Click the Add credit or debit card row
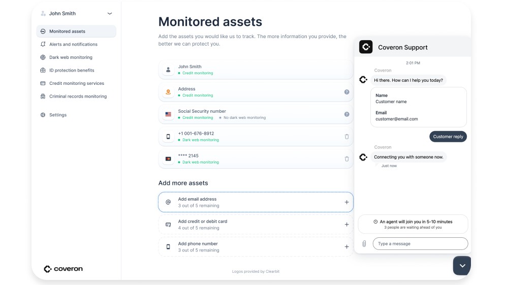507x285 pixels. pos(256,225)
